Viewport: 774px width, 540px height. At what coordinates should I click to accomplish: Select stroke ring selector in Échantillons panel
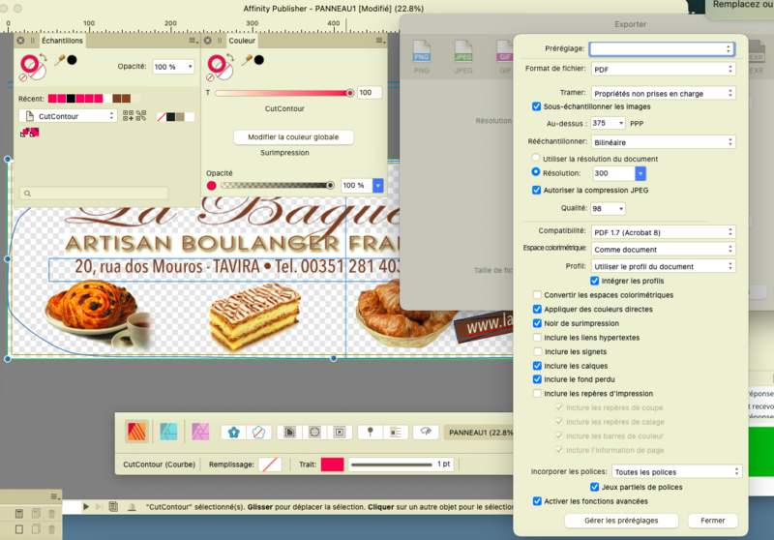click(30, 64)
